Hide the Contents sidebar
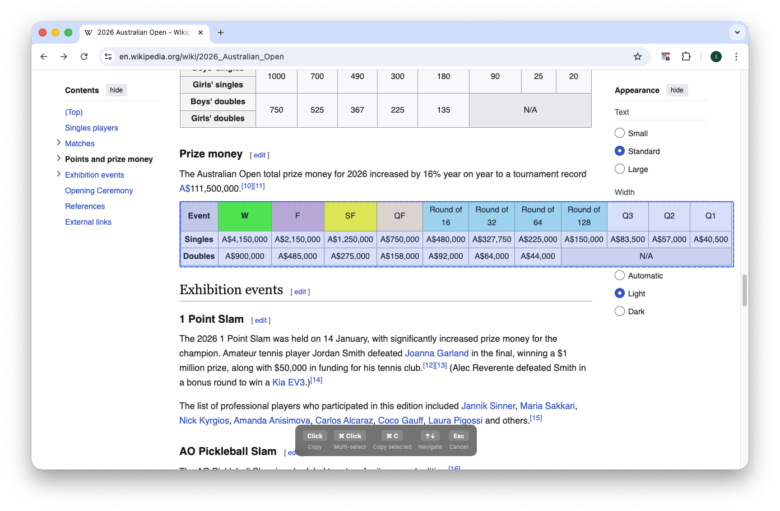 [x=116, y=90]
